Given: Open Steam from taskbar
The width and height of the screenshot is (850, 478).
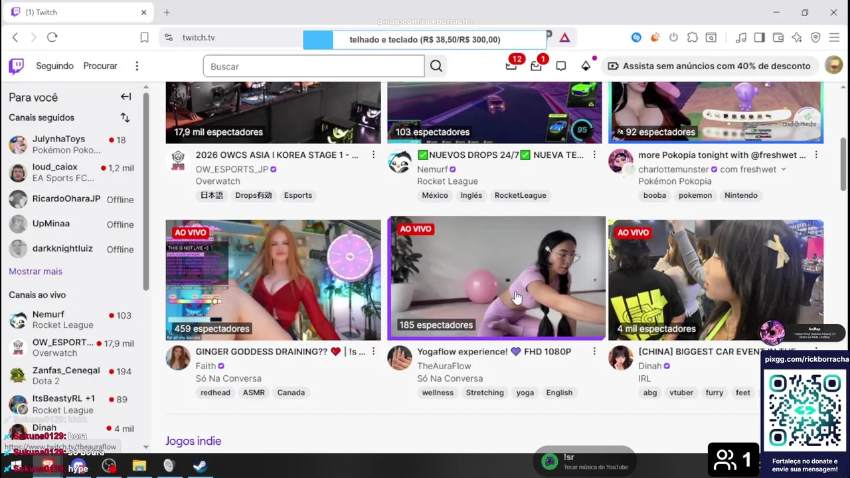Looking at the screenshot, I should [199, 466].
